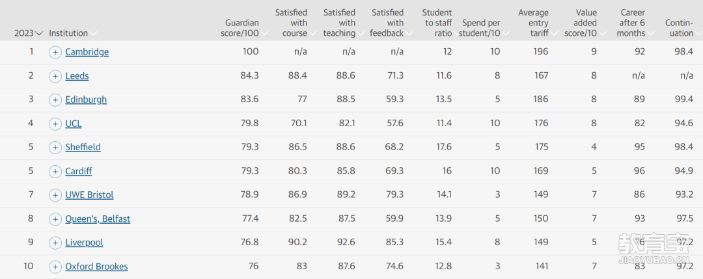
Task: Open the Oxford Brookes link
Action: pos(96,267)
